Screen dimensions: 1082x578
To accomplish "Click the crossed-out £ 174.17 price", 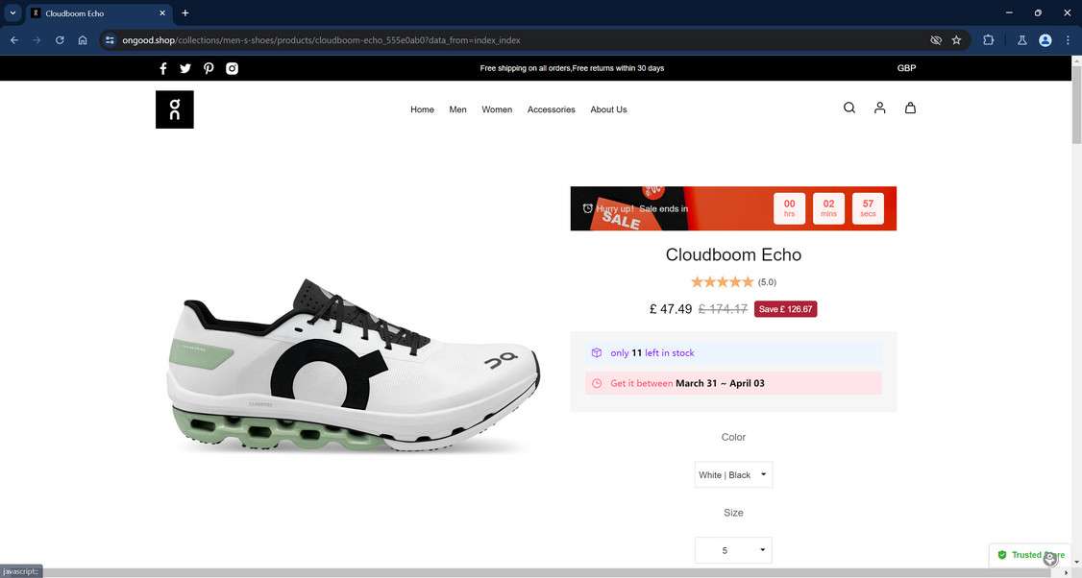I will point(723,309).
